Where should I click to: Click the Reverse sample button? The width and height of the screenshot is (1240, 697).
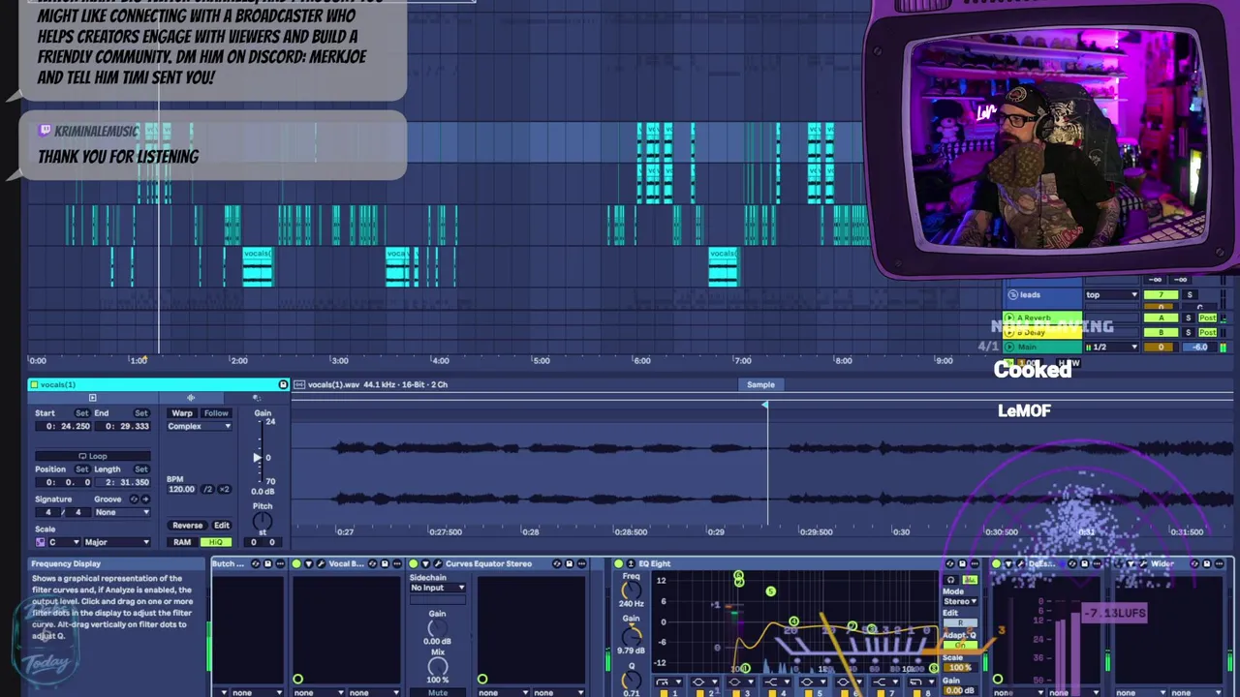click(187, 526)
